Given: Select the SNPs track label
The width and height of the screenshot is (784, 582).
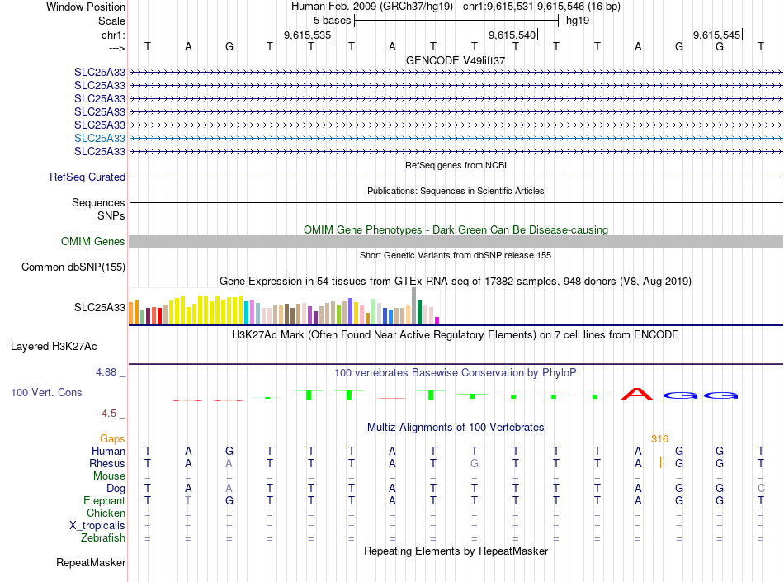Looking at the screenshot, I should click(111, 215).
